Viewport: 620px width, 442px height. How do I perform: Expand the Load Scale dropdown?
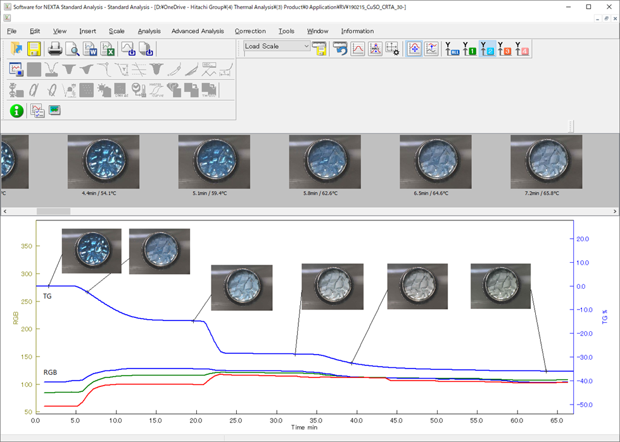pos(307,46)
